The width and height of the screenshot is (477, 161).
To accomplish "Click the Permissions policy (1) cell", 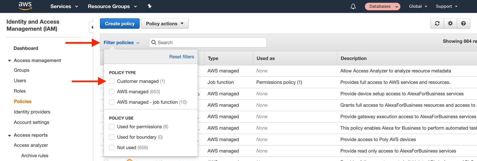I will (279, 82).
